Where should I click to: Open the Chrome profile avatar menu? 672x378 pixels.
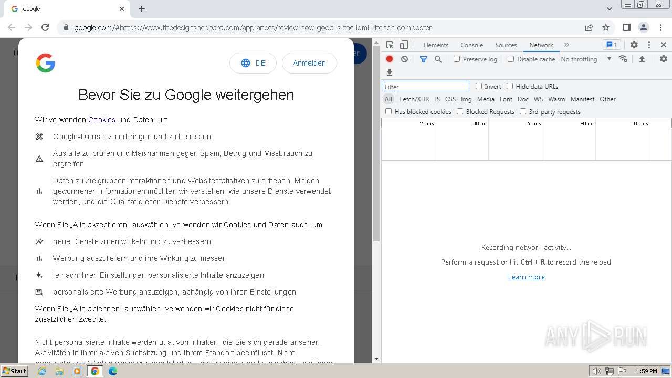pos(643,27)
